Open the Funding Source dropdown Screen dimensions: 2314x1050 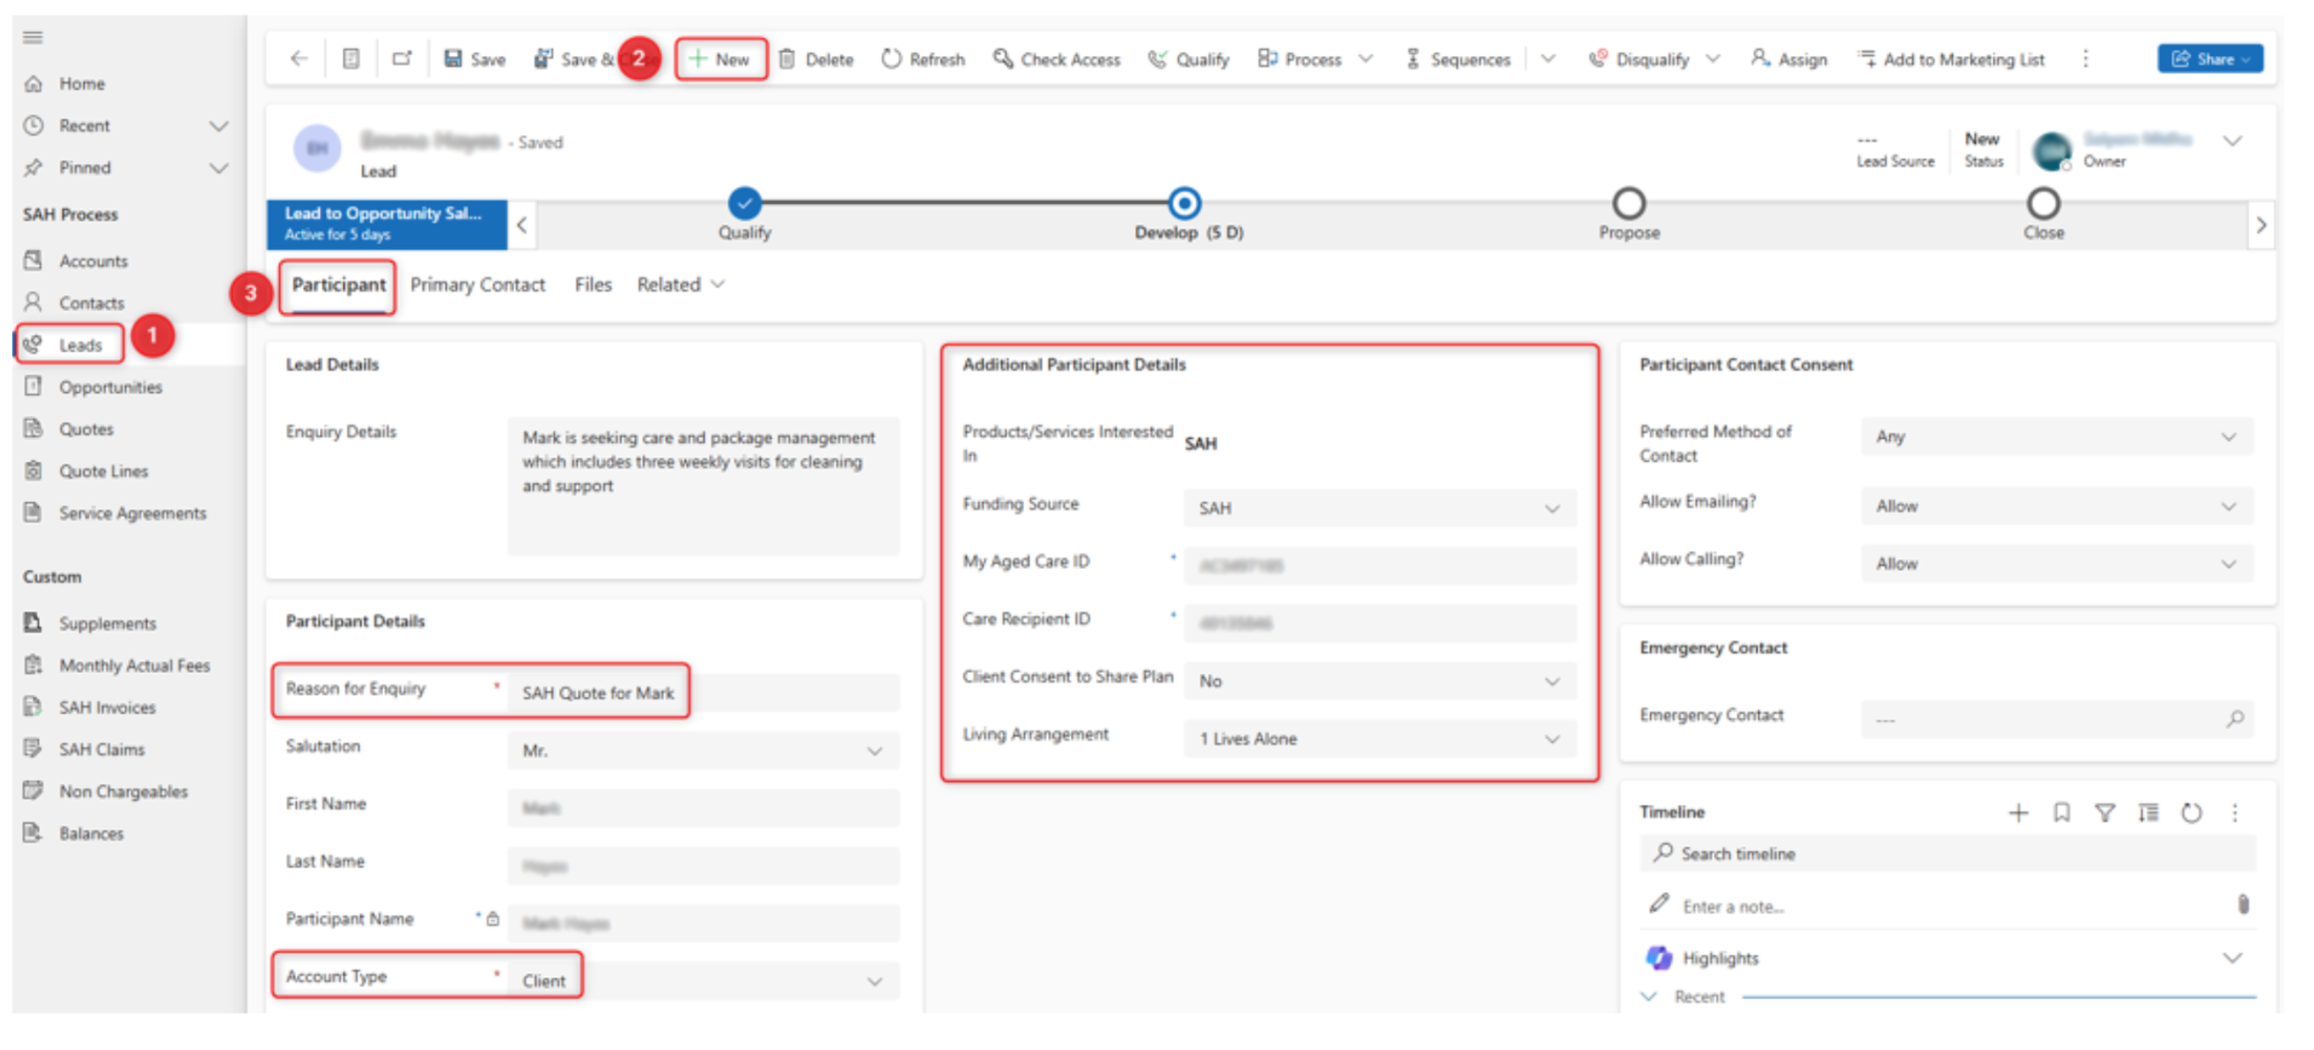tap(1379, 508)
